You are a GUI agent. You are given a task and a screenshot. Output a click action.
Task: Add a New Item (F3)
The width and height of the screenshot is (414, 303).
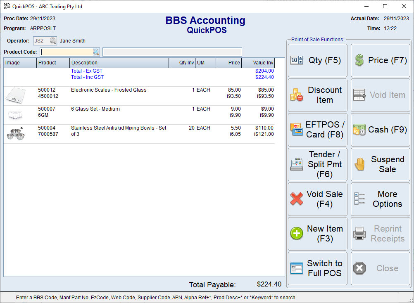click(x=317, y=234)
